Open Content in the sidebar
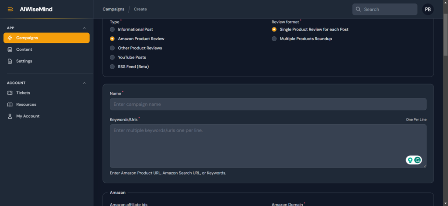The width and height of the screenshot is (448, 206). pos(46,49)
